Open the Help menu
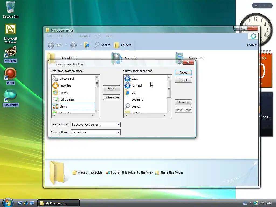The image size is (276, 207). (109, 36)
